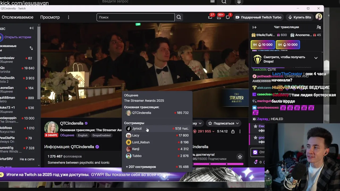Collapse the stream chat panel arrow

[254, 27]
